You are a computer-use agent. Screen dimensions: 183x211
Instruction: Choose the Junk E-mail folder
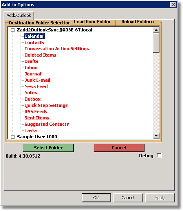click(37, 80)
